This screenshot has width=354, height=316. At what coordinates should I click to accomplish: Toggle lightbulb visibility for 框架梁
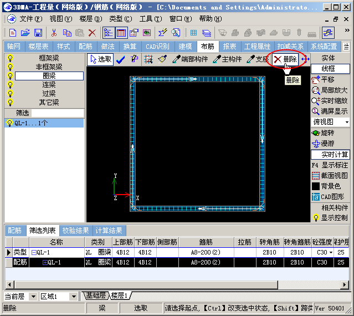pos(9,58)
